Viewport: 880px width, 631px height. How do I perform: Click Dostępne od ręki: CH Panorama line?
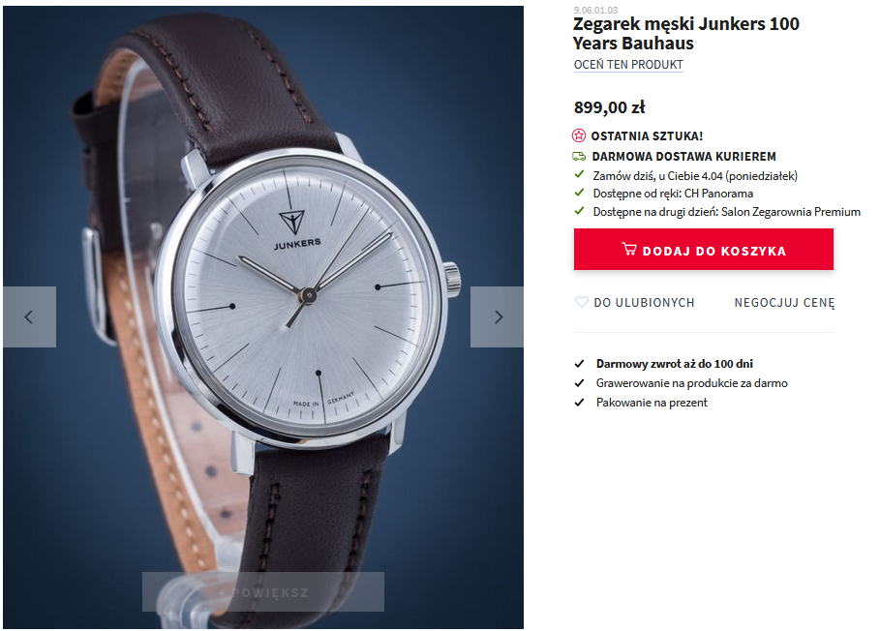click(x=673, y=194)
